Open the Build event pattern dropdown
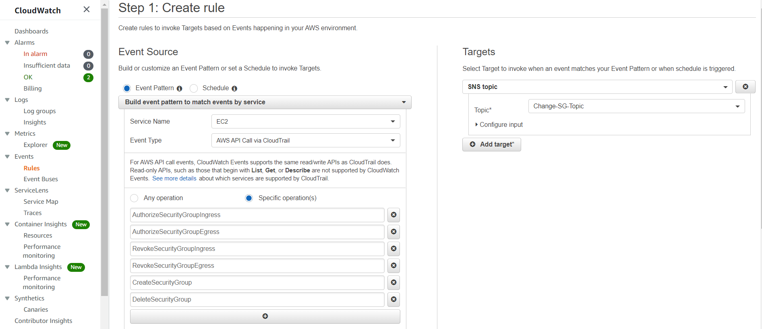Screen dimensions: 762x329 265,102
